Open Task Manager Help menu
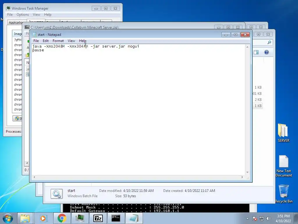The image size is (298, 224). coord(48,15)
